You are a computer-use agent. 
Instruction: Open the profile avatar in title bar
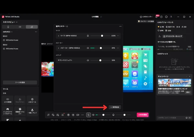tap(171, 17)
